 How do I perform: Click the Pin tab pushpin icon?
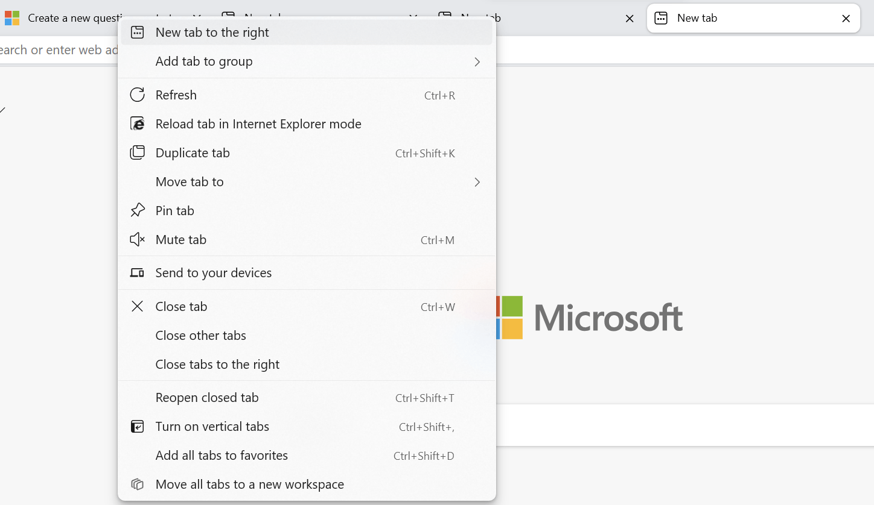pos(138,210)
